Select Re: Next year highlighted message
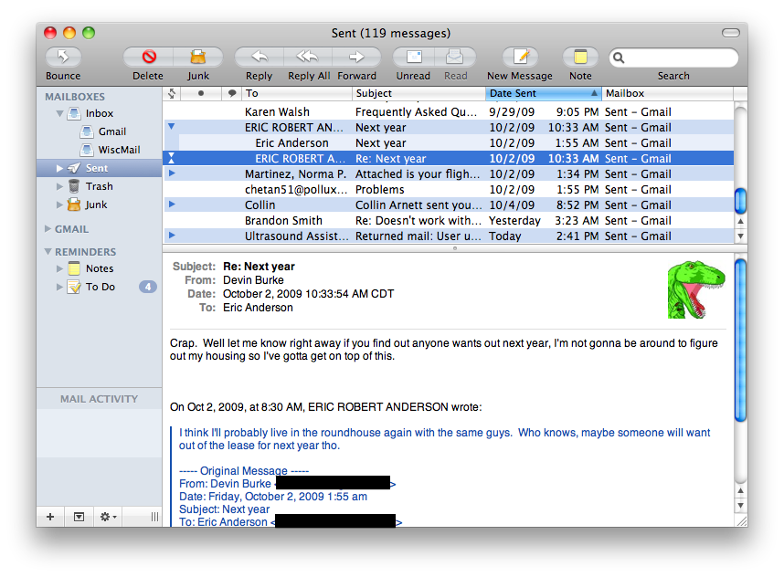Viewport: 784px width, 577px height. pyautogui.click(x=449, y=158)
